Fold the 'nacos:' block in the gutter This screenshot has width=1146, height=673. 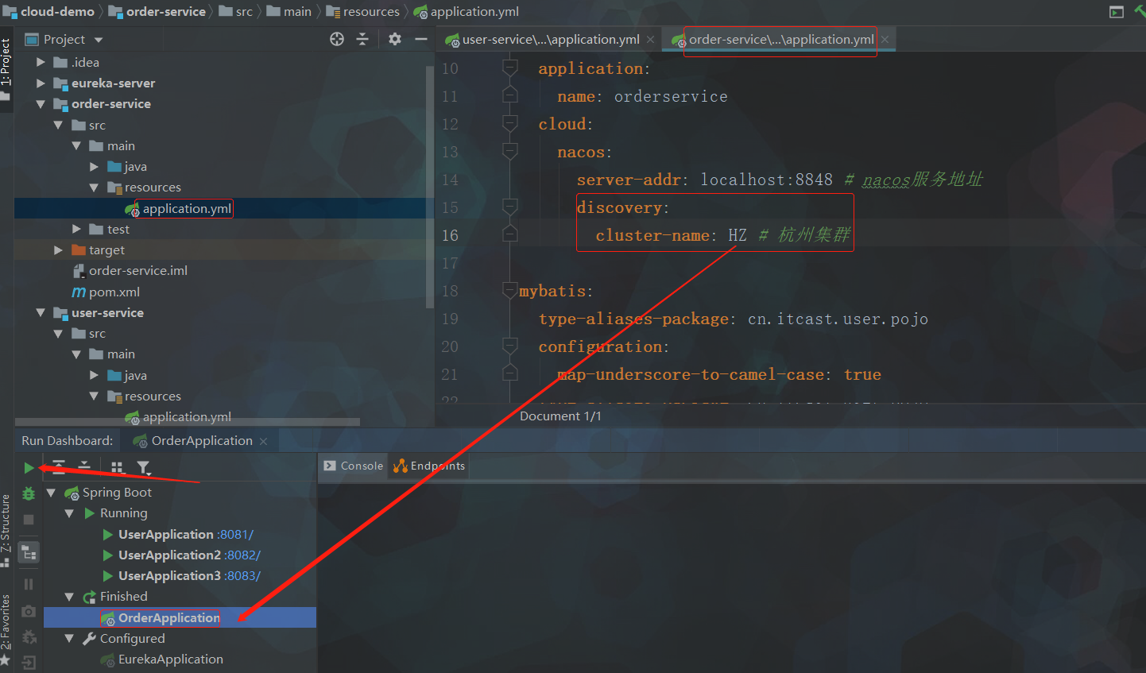click(x=510, y=152)
